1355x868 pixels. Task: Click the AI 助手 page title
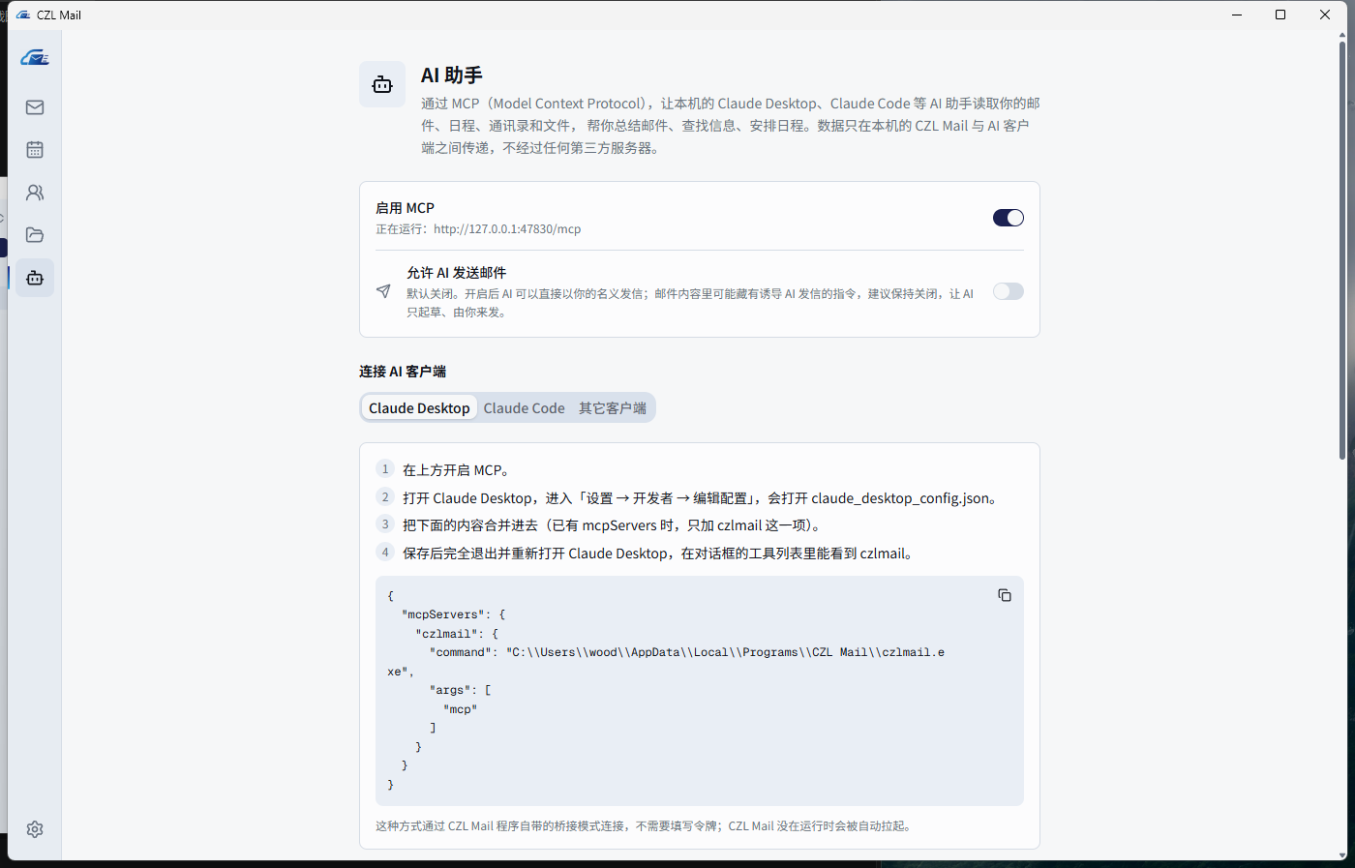pos(451,75)
